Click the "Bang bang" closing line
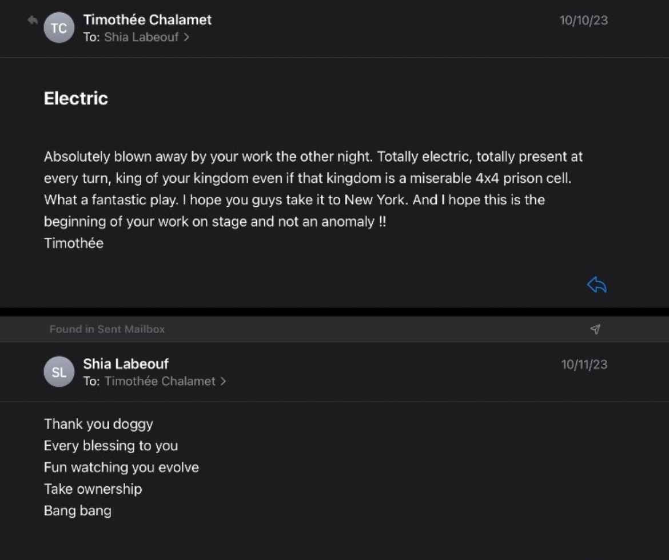669x560 pixels. [77, 511]
